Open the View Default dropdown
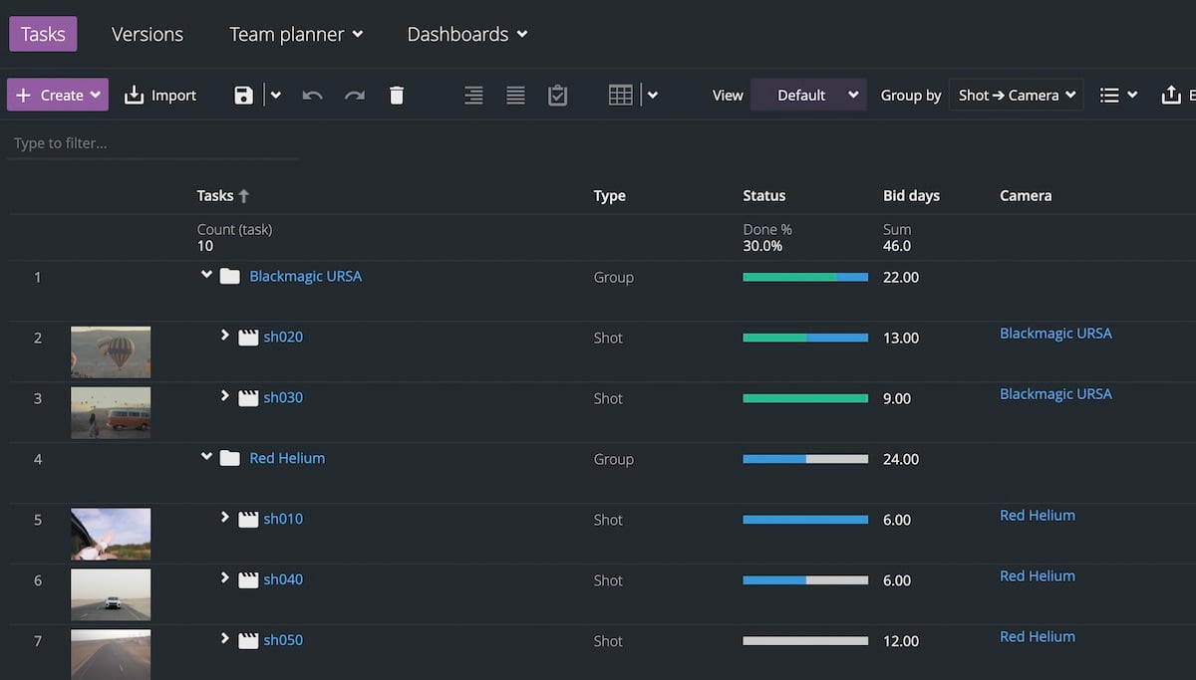The width and height of the screenshot is (1196, 680). [x=807, y=96]
